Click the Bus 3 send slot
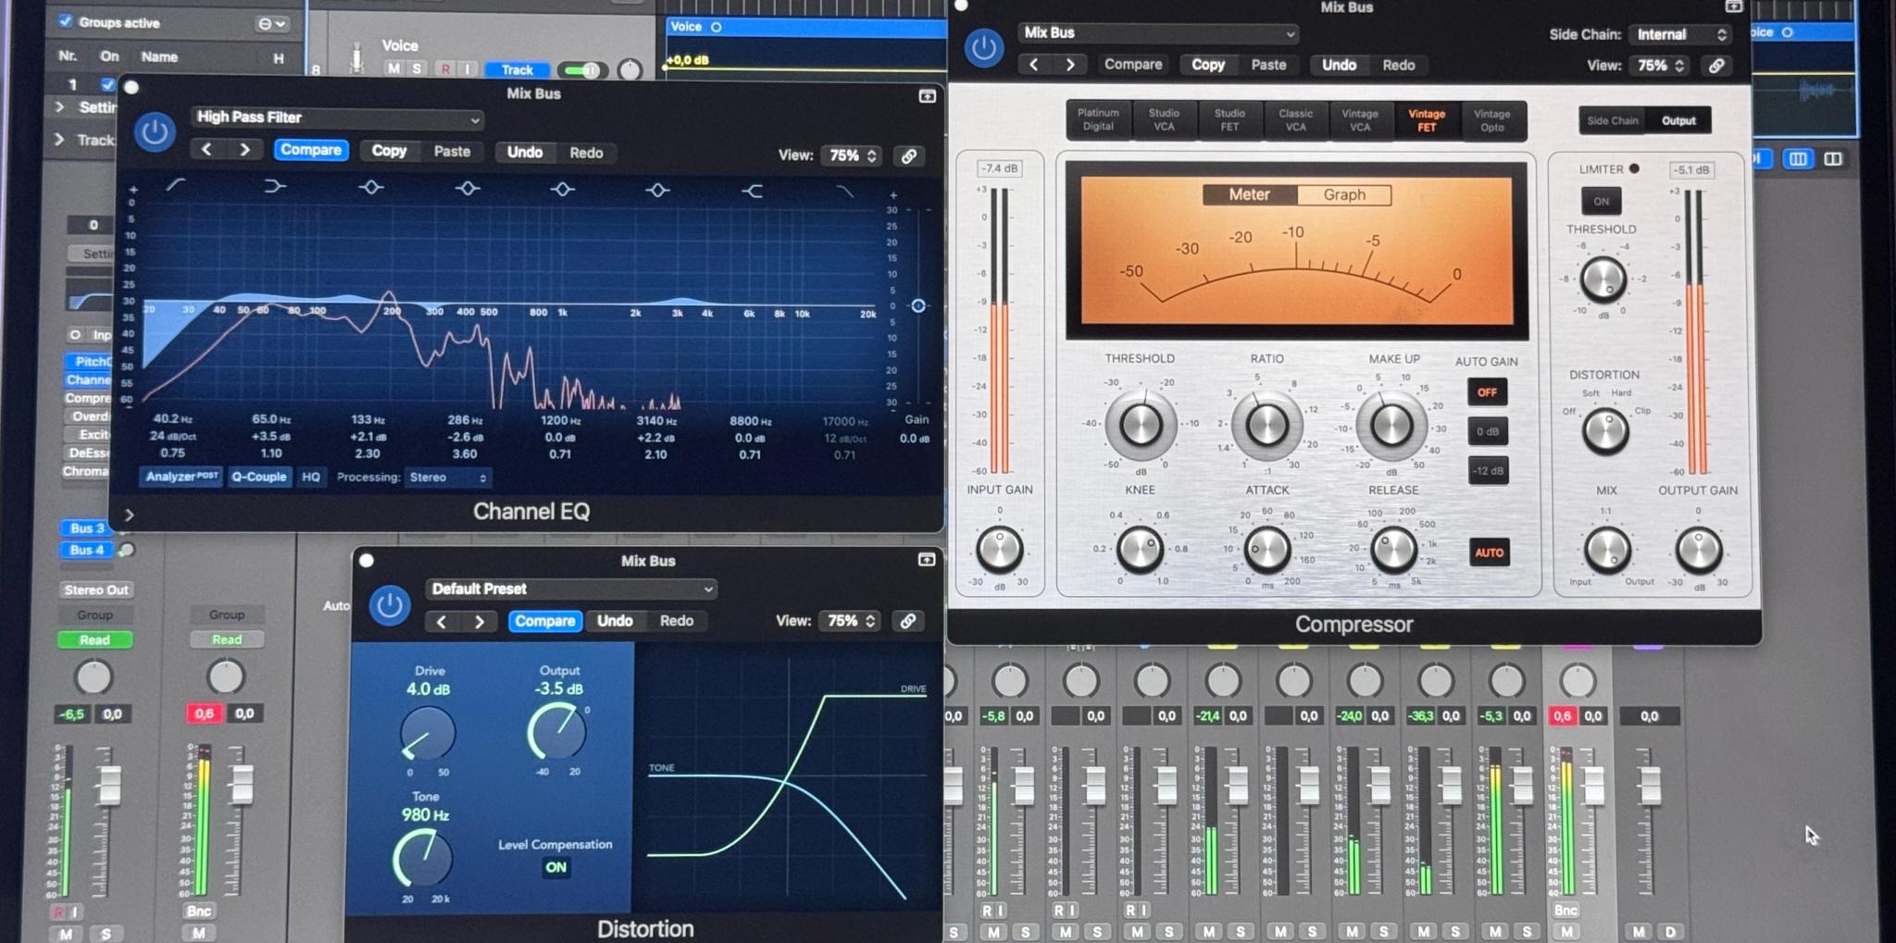 click(x=84, y=527)
